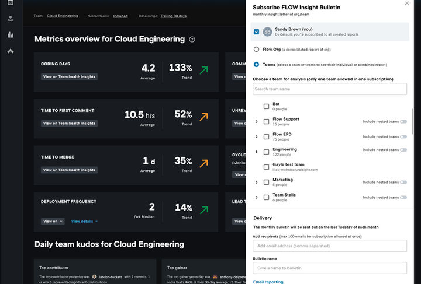
Task: Open the integrations cluster sidebar icon
Action: pos(11,51)
